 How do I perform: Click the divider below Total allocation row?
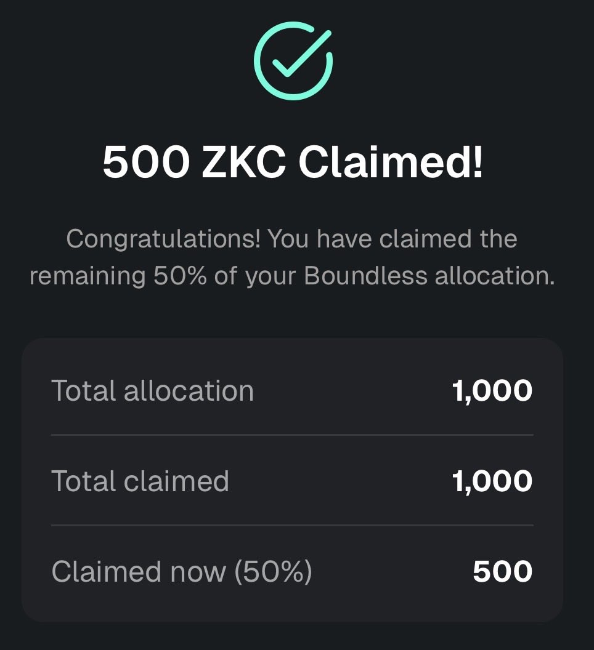(x=292, y=435)
